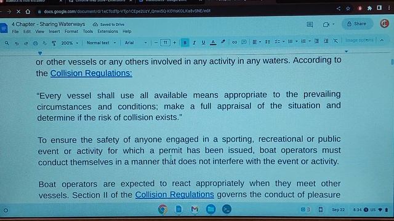This screenshot has width=394, height=221.
Task: Open the Tools menu
Action: [87, 31]
